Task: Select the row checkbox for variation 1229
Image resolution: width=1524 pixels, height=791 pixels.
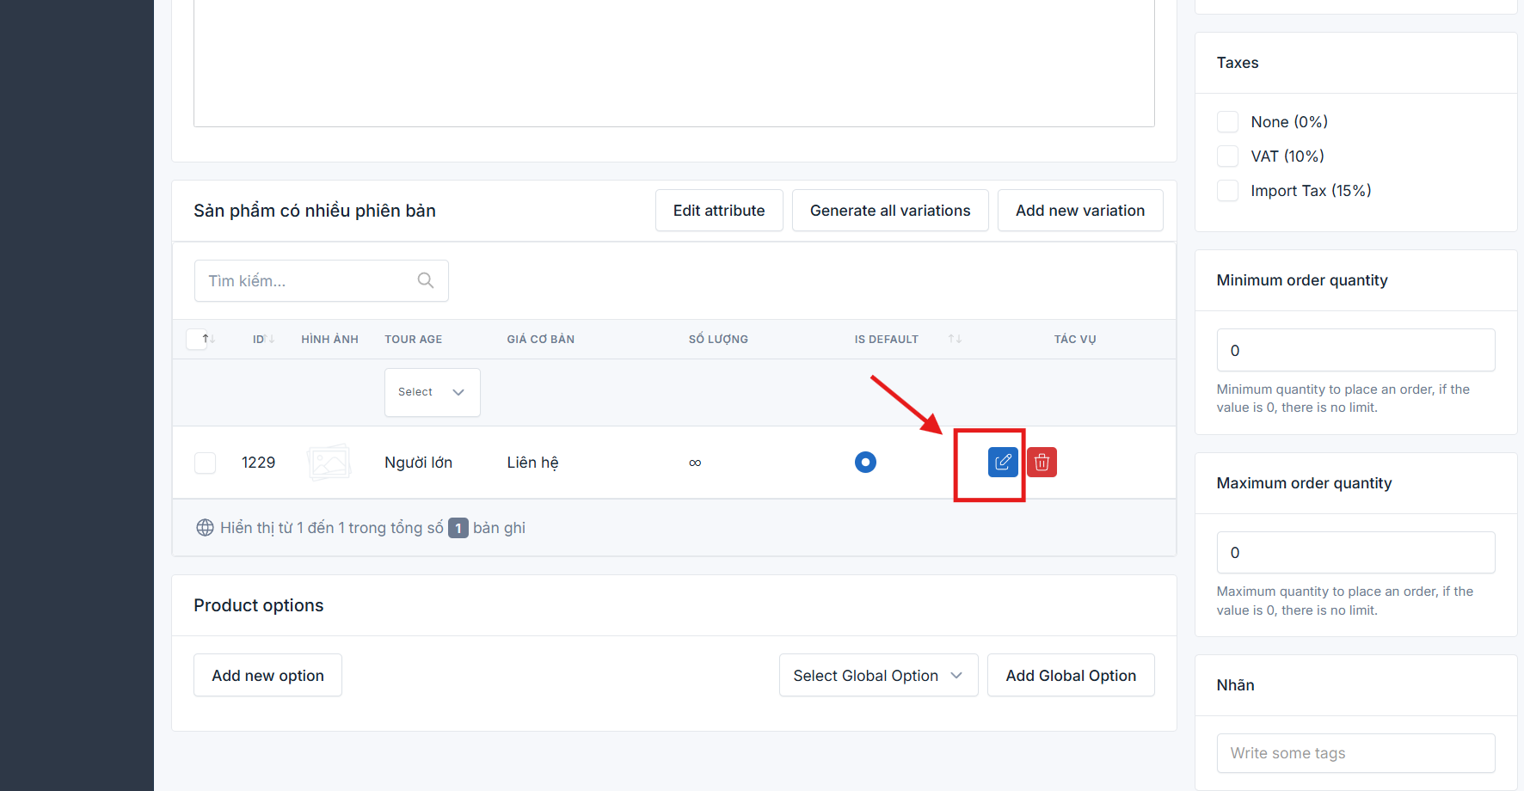Action: coord(205,463)
